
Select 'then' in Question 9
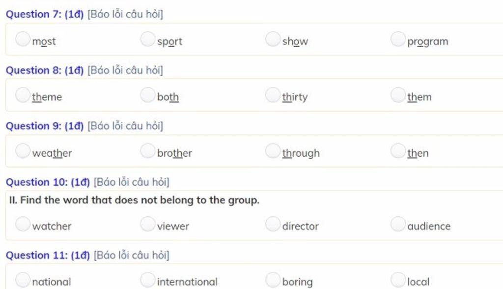point(398,151)
